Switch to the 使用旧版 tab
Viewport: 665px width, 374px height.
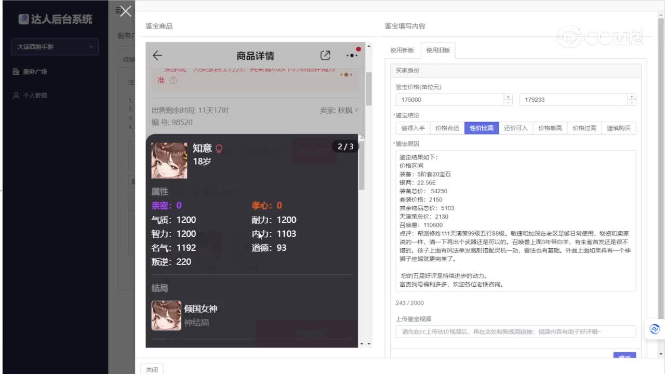[x=438, y=50]
